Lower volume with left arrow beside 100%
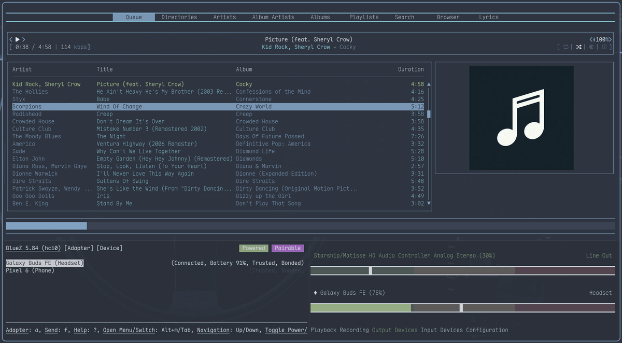The height and width of the screenshot is (343, 622). 591,39
